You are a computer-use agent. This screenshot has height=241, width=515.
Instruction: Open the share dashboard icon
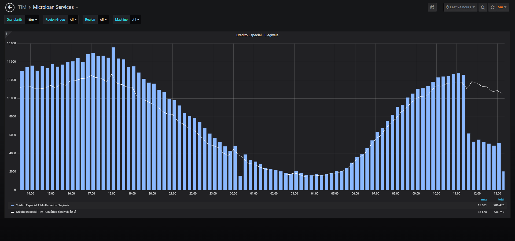tap(432, 7)
